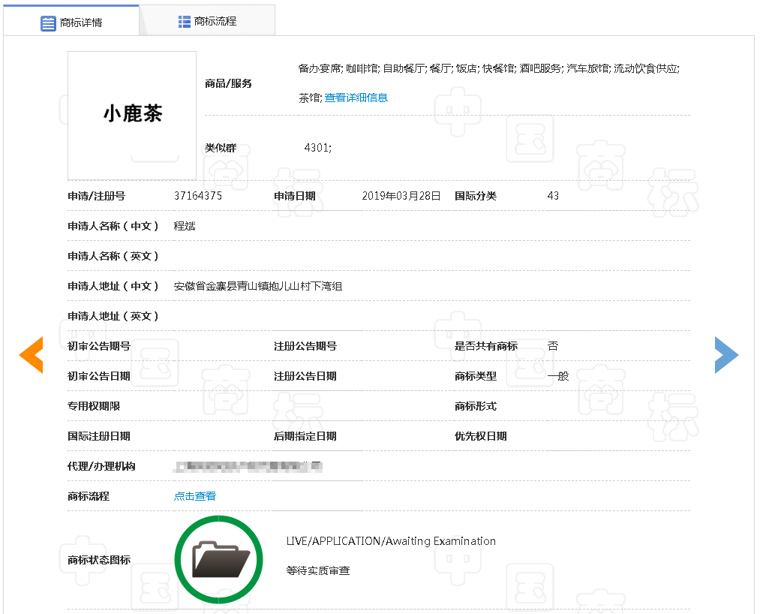Click the 小鹿茶 trademark image
This screenshot has width=760, height=614.
132,115
